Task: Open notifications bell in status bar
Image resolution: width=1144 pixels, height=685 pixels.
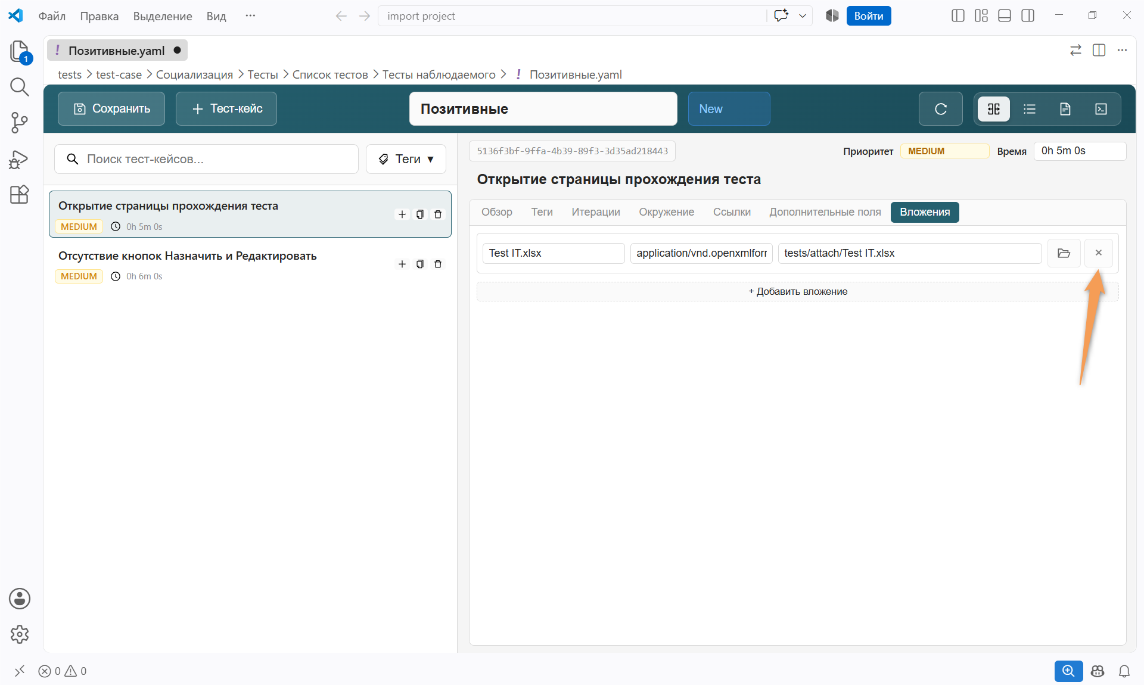Action: pyautogui.click(x=1124, y=671)
